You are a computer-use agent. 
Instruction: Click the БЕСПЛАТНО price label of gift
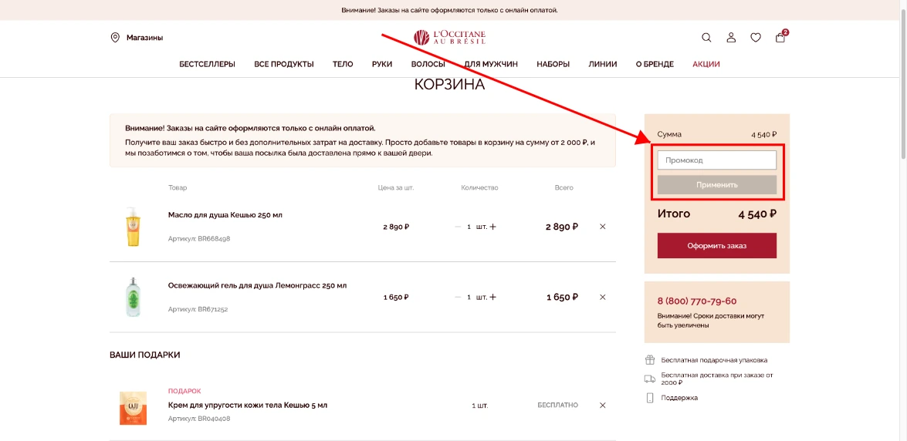557,406
